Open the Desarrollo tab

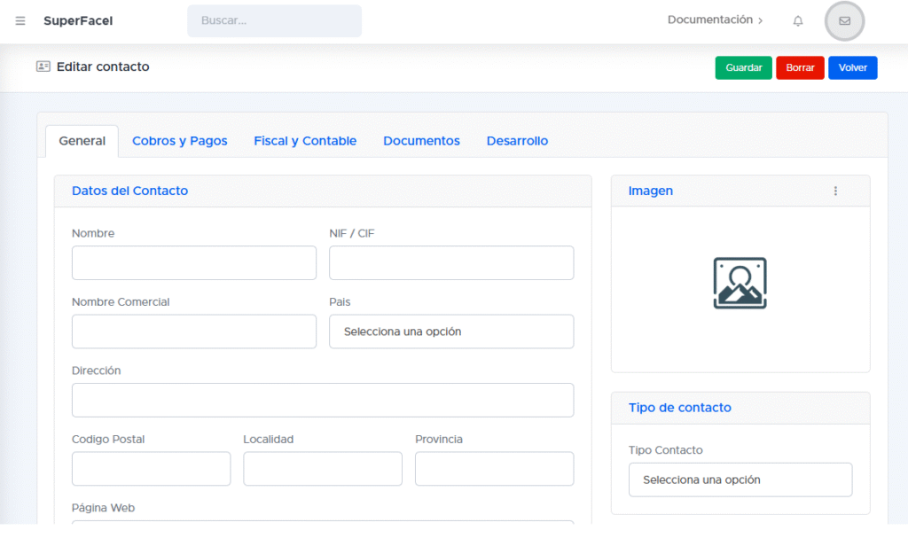pos(517,141)
